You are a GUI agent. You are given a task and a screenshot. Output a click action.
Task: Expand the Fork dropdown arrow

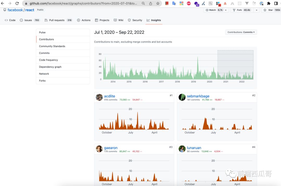pos(257,10)
